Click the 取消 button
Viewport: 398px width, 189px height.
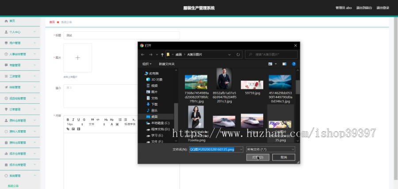click(283, 157)
